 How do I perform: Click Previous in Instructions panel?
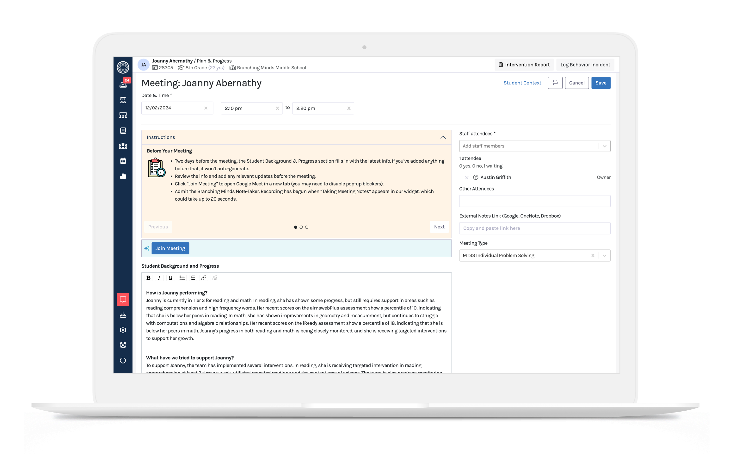tap(158, 227)
